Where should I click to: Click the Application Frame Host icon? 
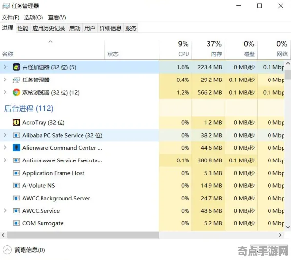(16, 173)
